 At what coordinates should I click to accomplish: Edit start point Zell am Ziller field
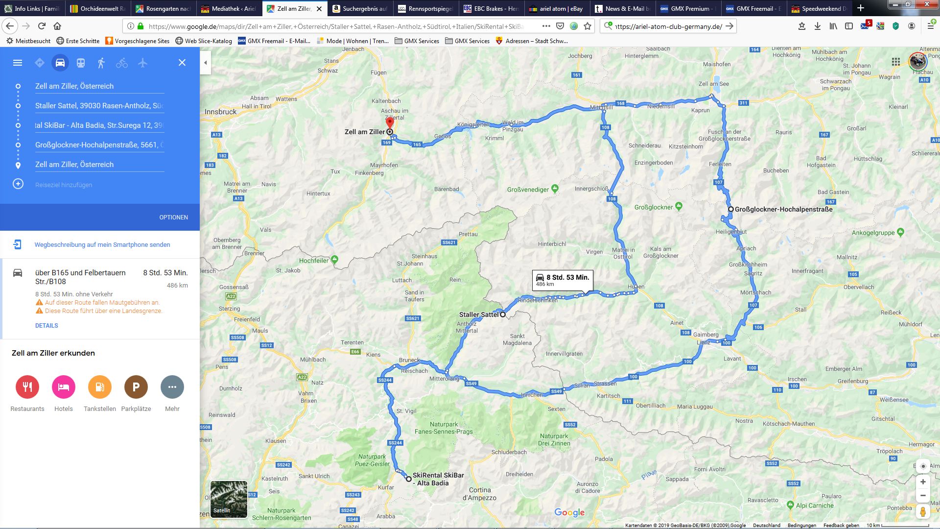pos(99,86)
